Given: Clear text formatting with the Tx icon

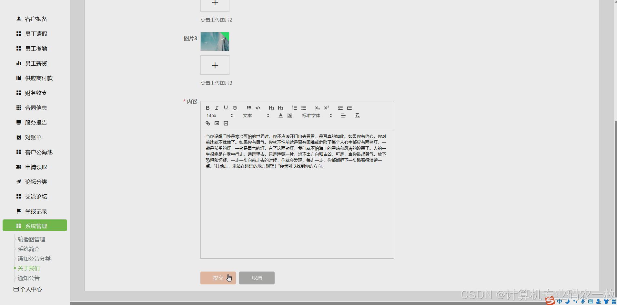Looking at the screenshot, I should click(x=357, y=115).
